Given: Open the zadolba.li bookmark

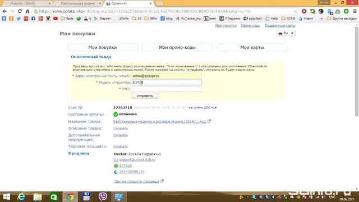Looking at the screenshot, I should click(253, 19).
